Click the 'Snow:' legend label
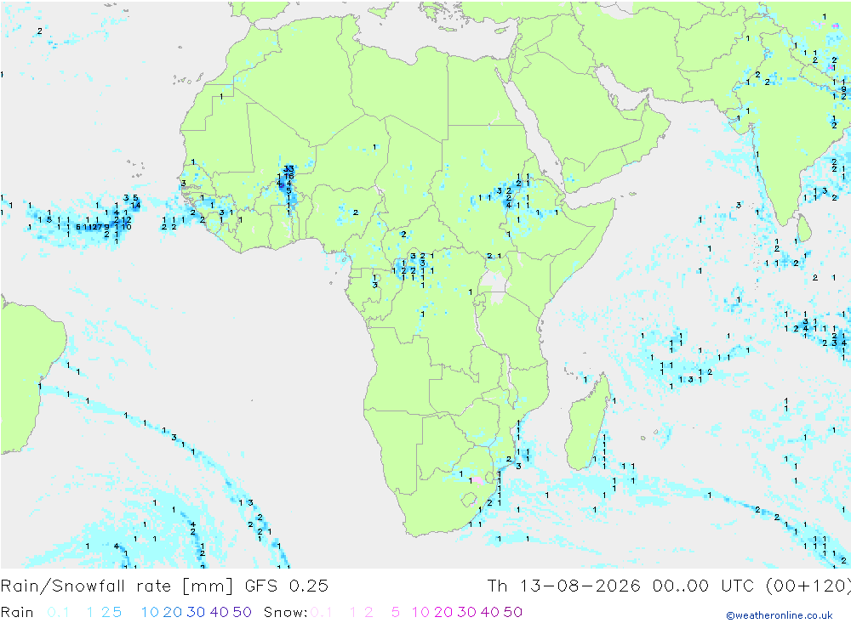 click(x=285, y=612)
